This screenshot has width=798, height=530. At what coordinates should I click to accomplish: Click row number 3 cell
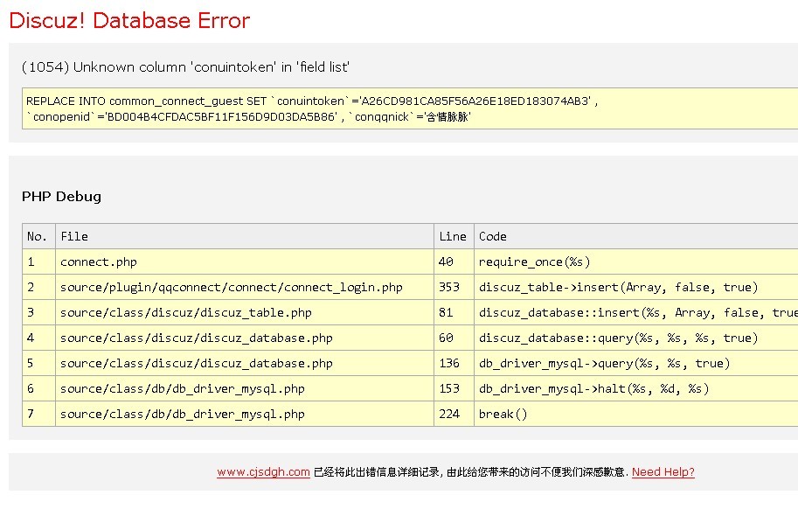(38, 312)
